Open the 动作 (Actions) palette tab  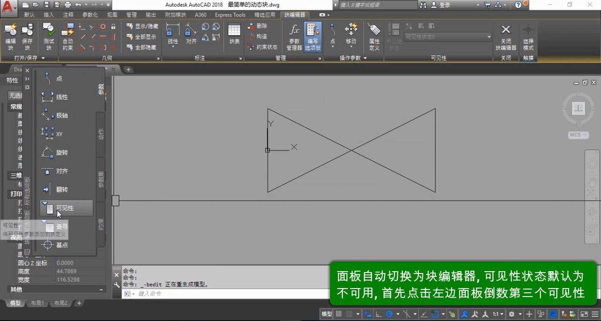(100, 134)
